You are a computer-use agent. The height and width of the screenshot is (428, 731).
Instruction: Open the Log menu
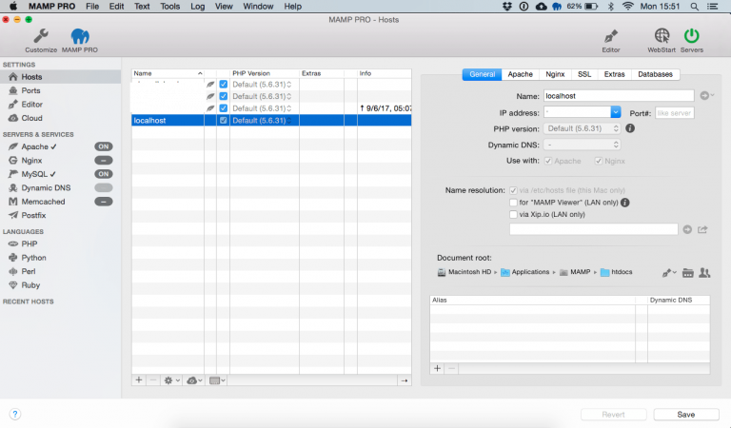tap(198, 7)
